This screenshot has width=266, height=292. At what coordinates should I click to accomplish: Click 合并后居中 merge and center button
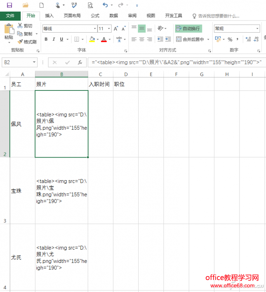[x=190, y=39]
